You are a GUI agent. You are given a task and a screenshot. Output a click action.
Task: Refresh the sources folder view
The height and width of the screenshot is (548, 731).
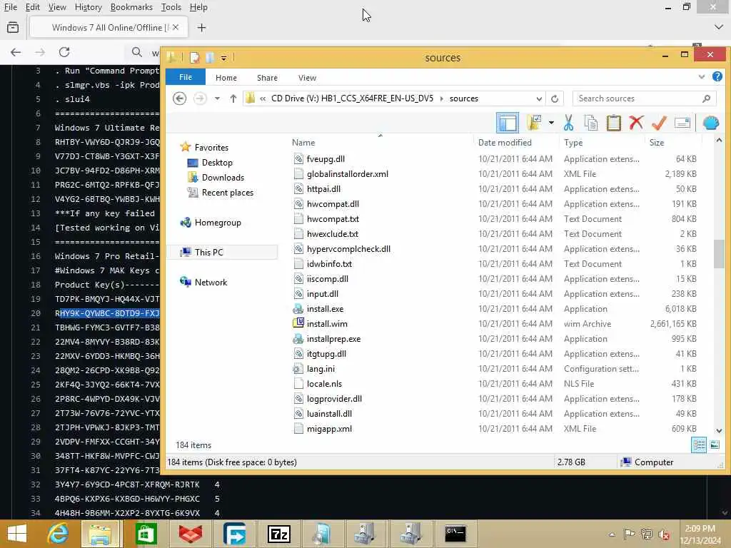[554, 98]
